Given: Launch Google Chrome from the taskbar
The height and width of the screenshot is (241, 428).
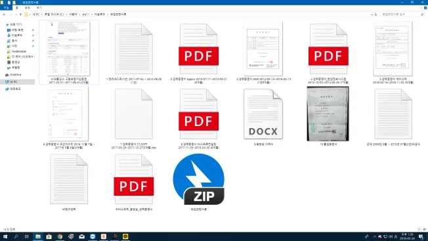Looking at the screenshot, I should click(60, 236).
